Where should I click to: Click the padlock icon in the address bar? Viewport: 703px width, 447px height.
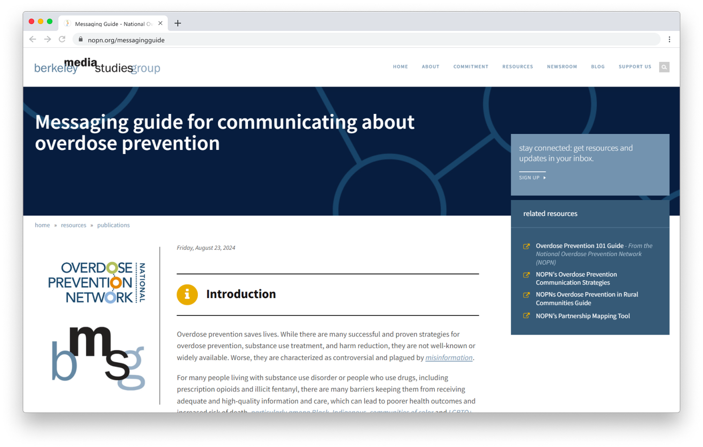click(80, 40)
